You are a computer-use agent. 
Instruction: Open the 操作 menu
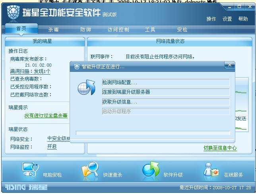(211, 19)
